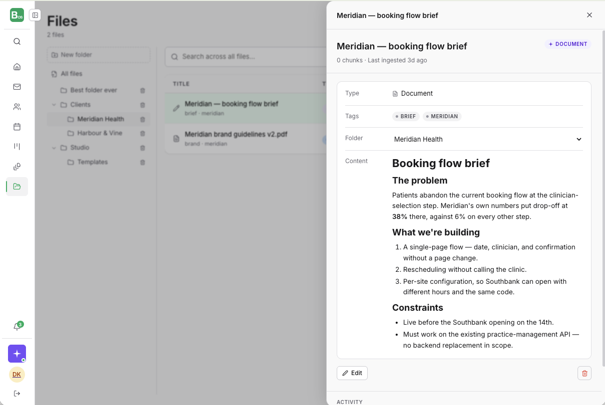Click the Files page title
This screenshot has width=605, height=405.
point(62,21)
